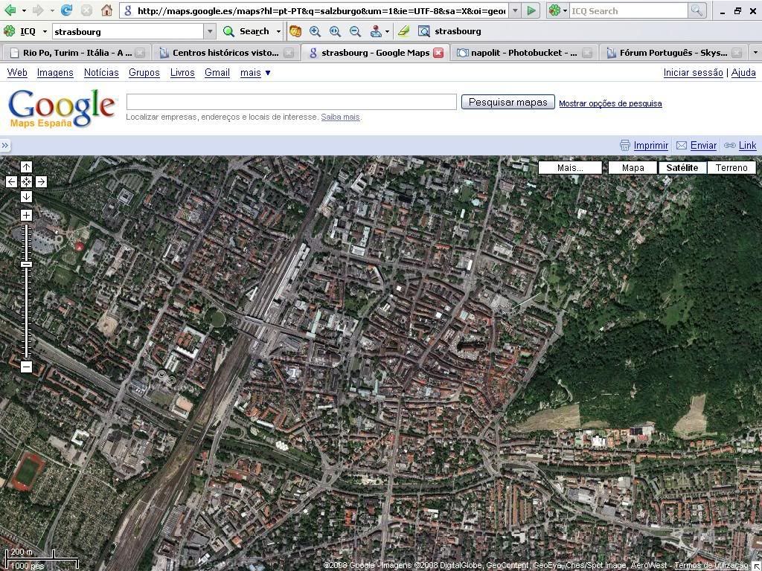Reload the page with refresh icon
762x571 pixels.
tap(66, 10)
